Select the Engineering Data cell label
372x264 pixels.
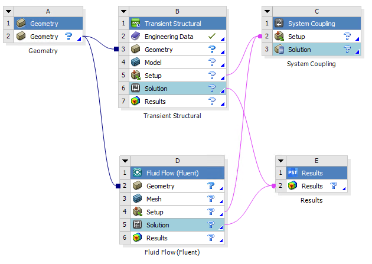(x=169, y=37)
